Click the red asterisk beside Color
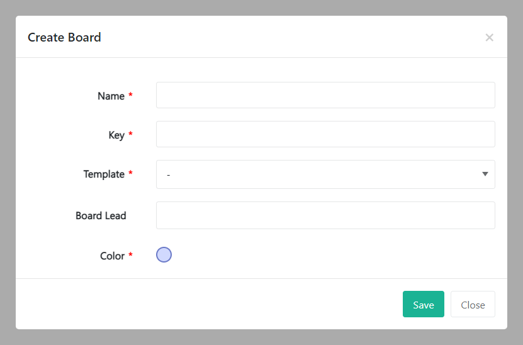 click(131, 256)
